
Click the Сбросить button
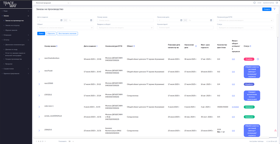coord(51,33)
